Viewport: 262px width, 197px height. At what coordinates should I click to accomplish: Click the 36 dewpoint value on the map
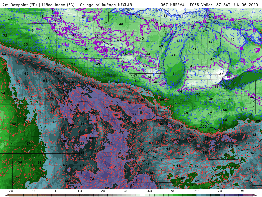[x=221, y=74]
